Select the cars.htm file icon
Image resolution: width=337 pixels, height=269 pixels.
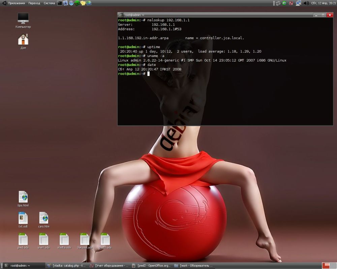[44, 220]
